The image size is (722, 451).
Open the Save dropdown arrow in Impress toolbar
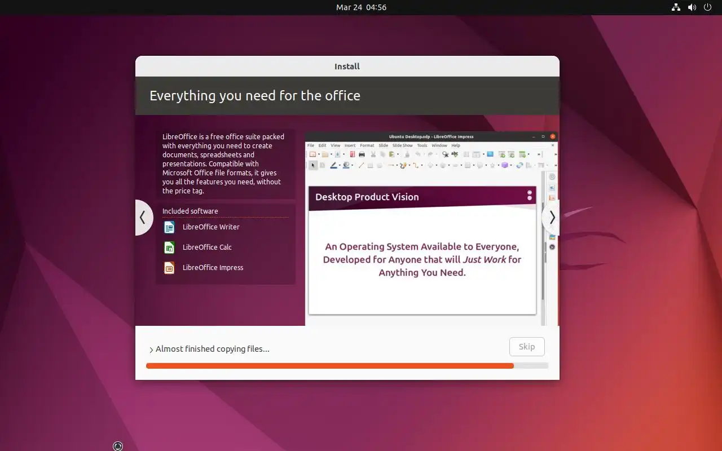pyautogui.click(x=344, y=154)
